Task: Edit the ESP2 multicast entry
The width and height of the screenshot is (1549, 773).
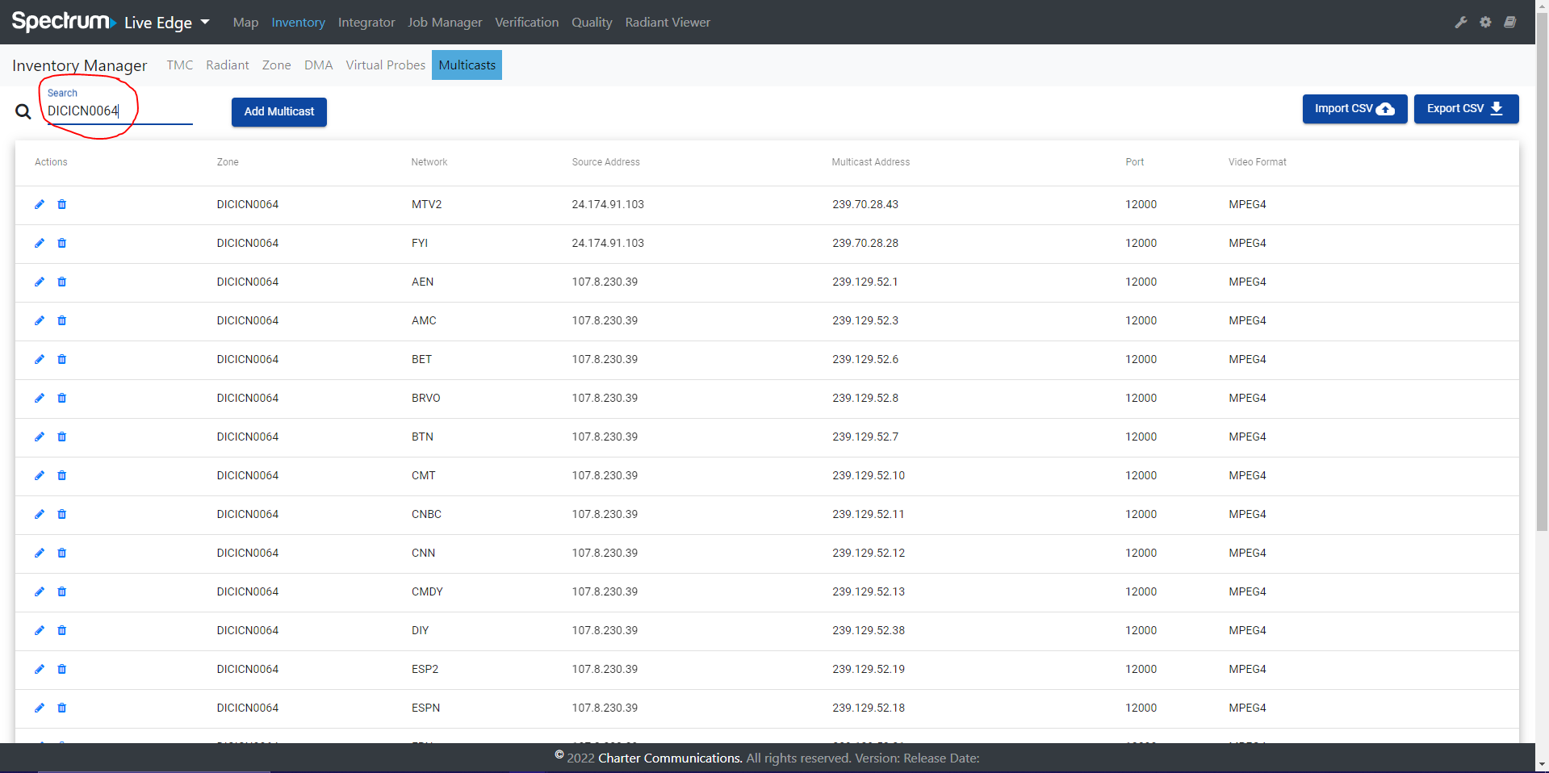Action: pyautogui.click(x=40, y=669)
